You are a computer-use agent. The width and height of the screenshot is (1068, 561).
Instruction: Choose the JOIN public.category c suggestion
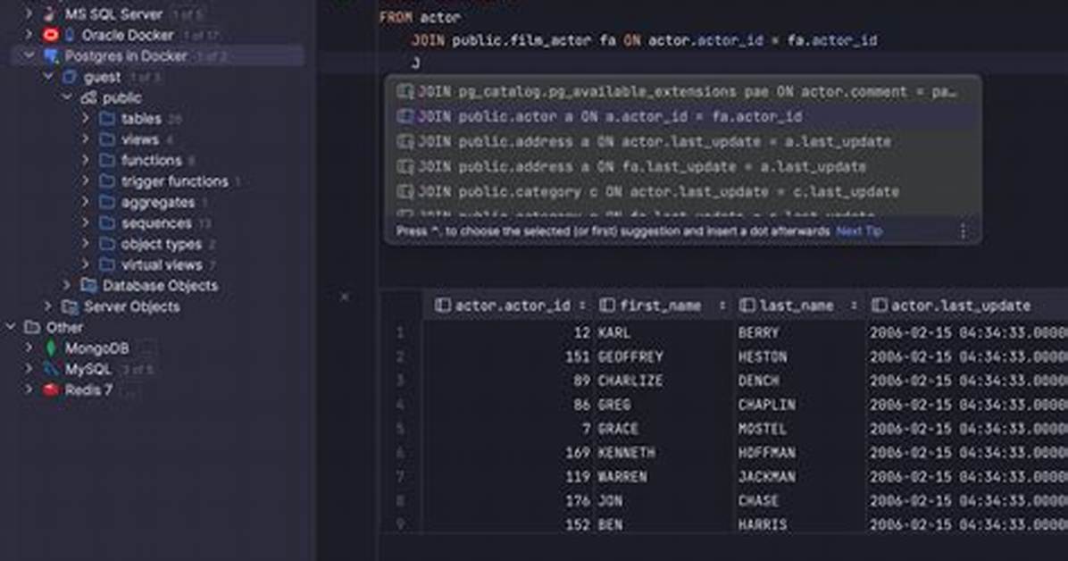pos(682,191)
